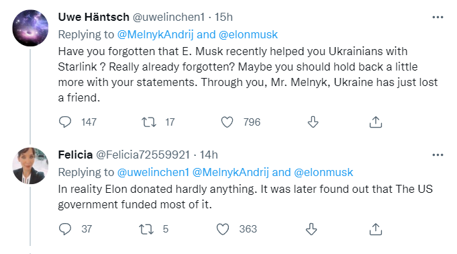Open @uwelinchen1 mention in Felicia's reply line

point(153,172)
